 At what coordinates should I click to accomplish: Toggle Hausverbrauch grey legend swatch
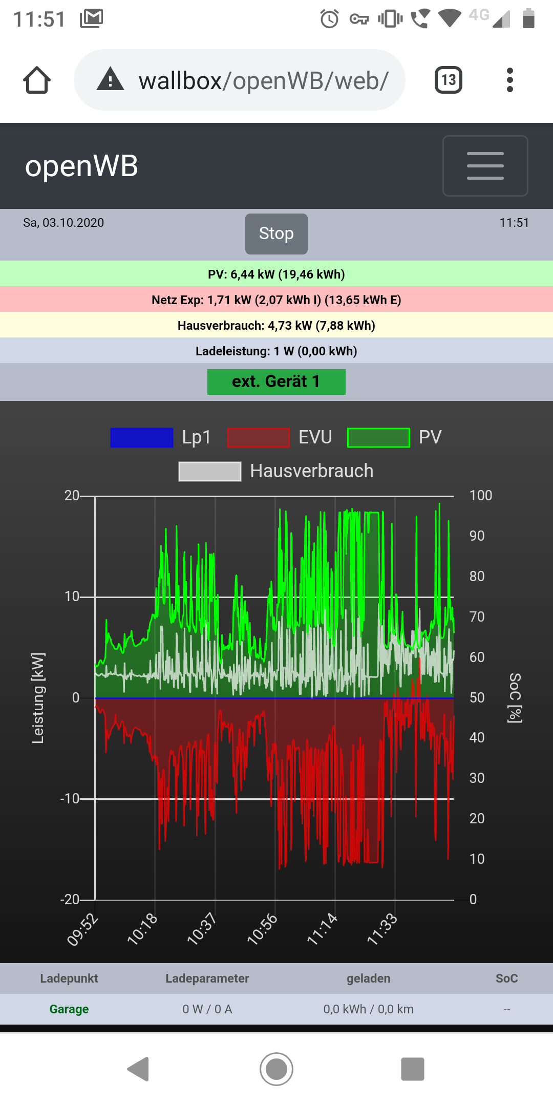(x=210, y=472)
